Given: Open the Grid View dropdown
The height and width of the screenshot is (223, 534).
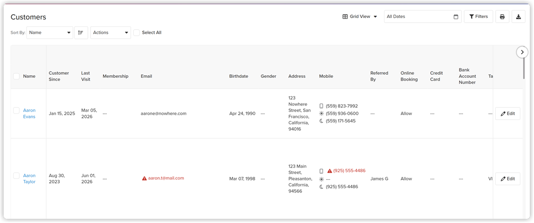Looking at the screenshot, I should (360, 16).
